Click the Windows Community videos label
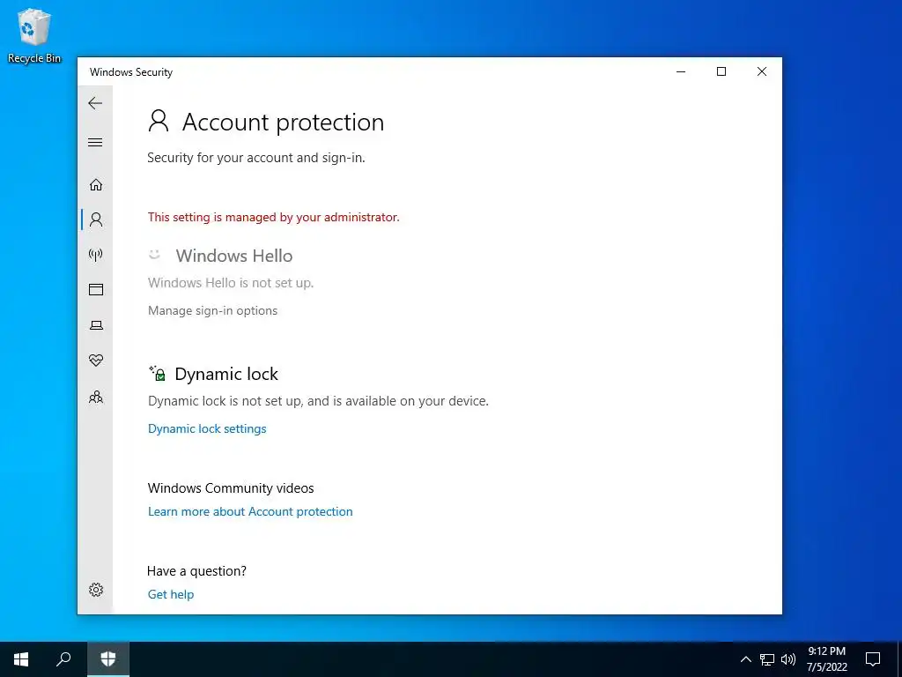 [x=231, y=488]
